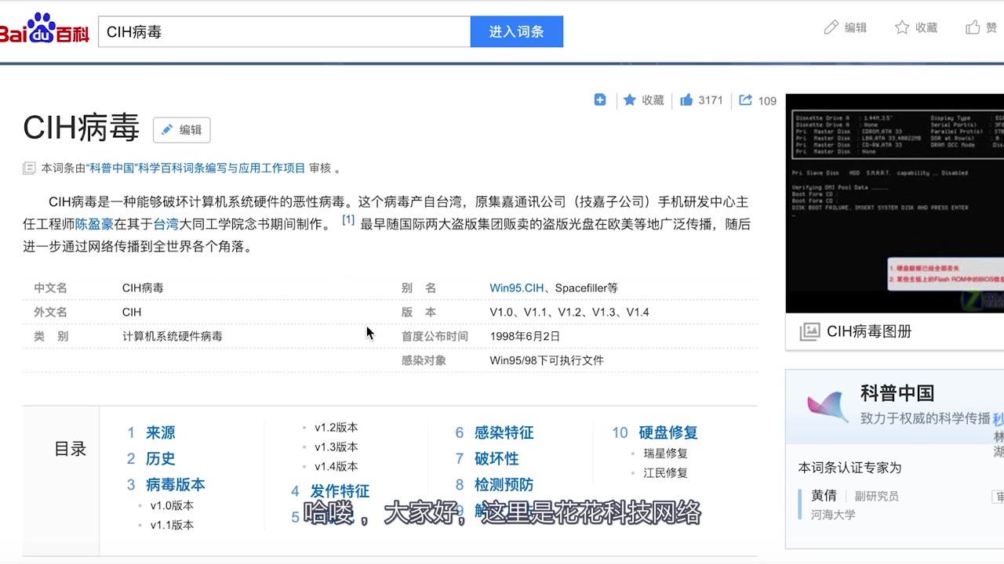Viewport: 1004px width, 564px height.
Task: Click the document icon beside 本词条由
Action: 29,168
